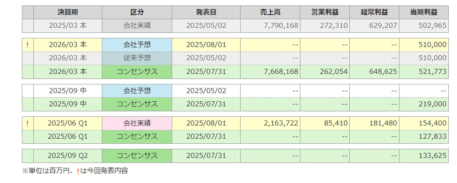Click the 営業利益 column header

[x=325, y=12]
